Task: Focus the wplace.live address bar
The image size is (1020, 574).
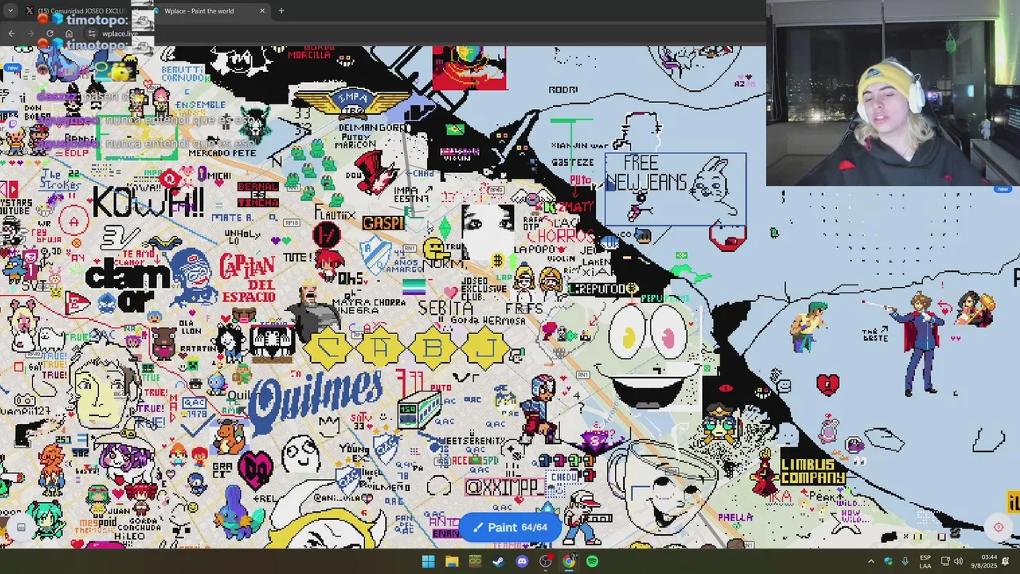Action: tap(120, 33)
